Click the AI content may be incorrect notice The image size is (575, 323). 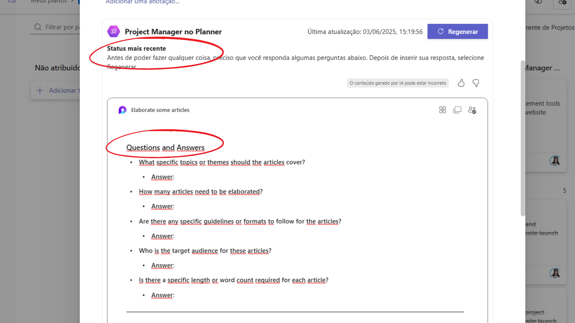398,83
